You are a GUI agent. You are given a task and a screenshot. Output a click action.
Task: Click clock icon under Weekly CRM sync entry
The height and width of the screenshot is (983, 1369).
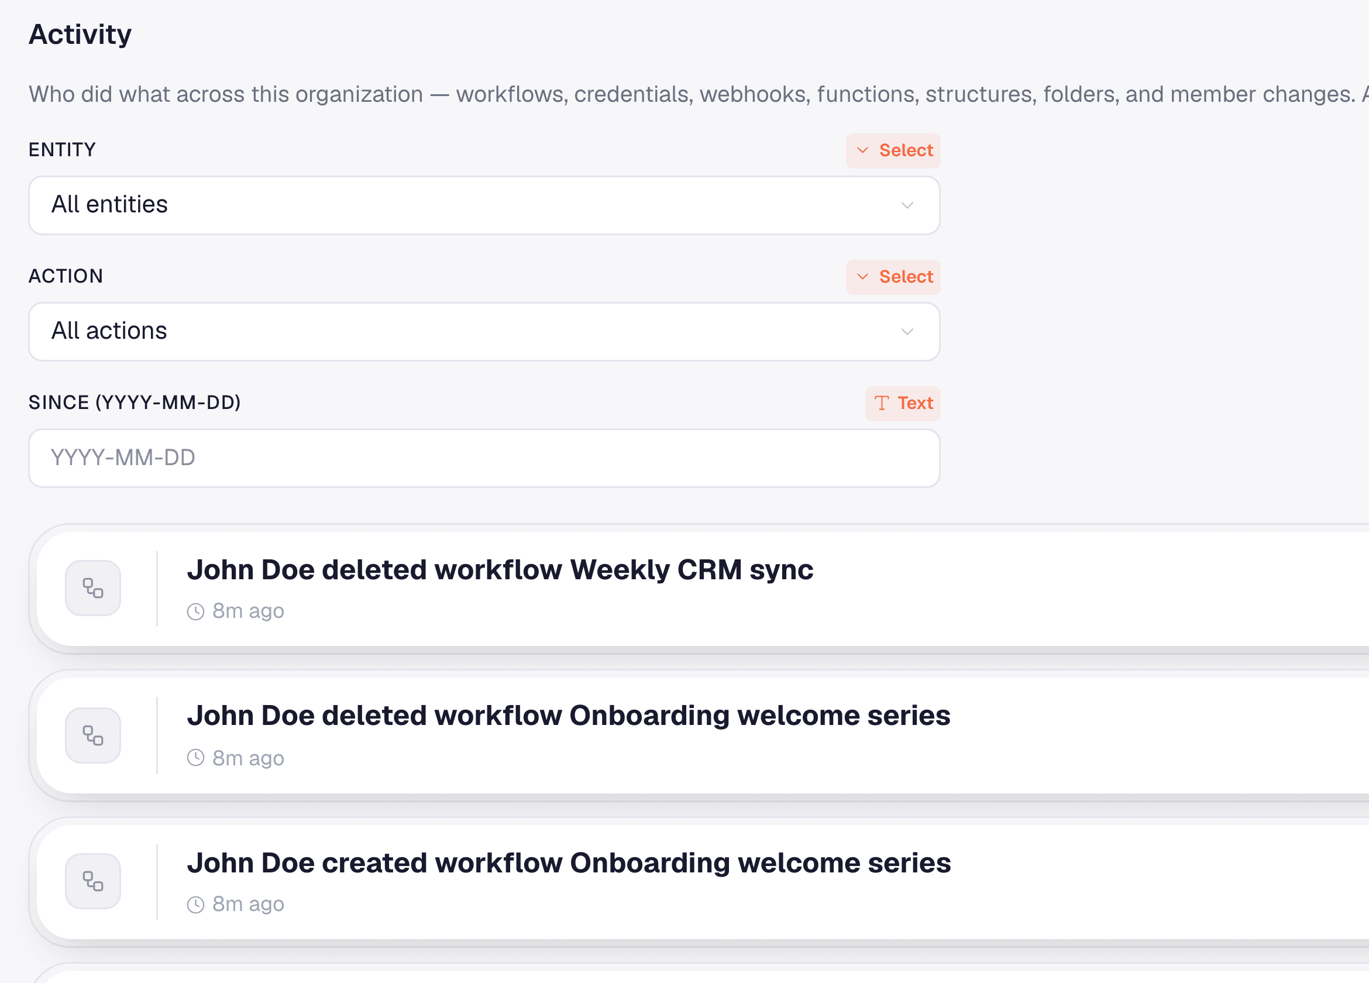[x=195, y=611]
